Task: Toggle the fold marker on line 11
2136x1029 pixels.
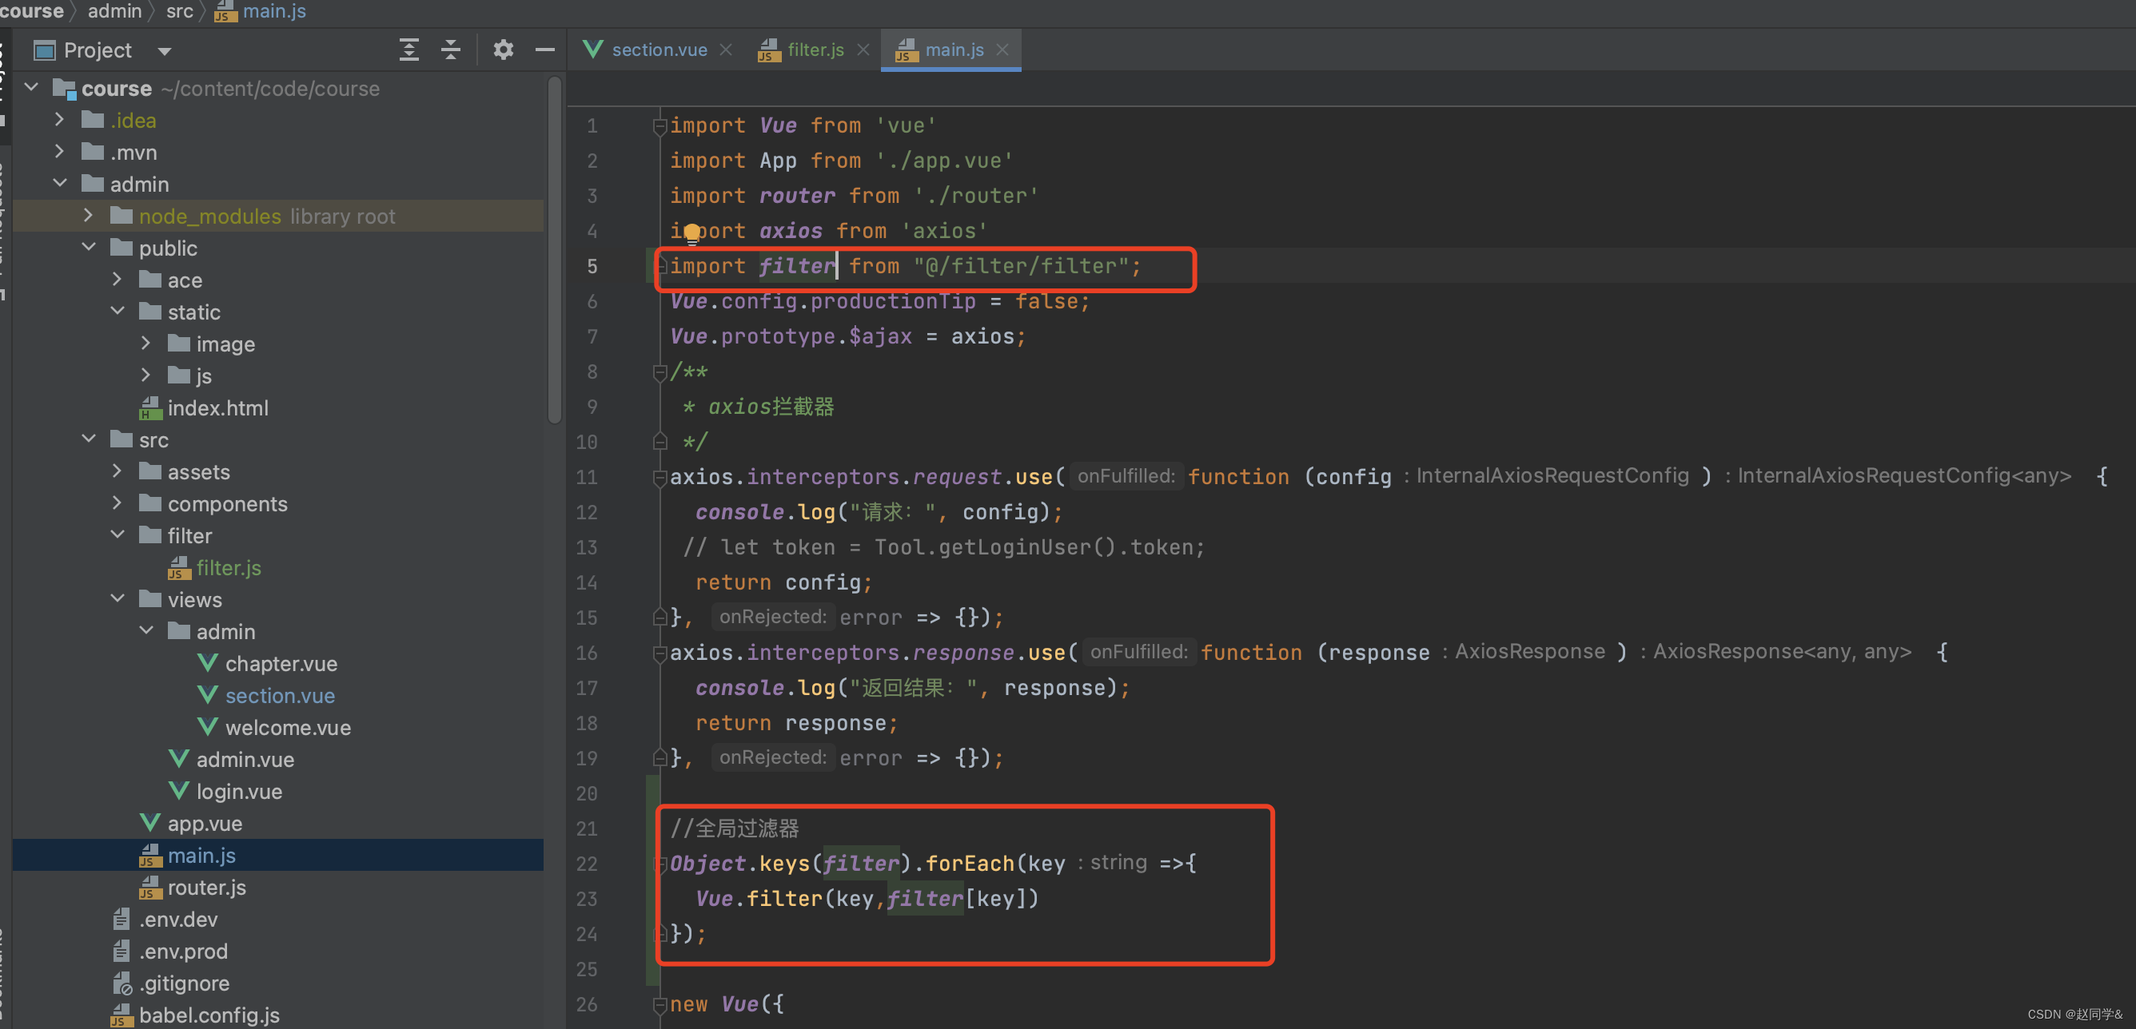Action: point(660,478)
